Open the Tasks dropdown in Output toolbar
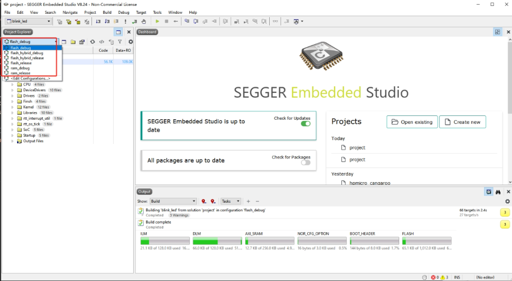 coord(231,201)
